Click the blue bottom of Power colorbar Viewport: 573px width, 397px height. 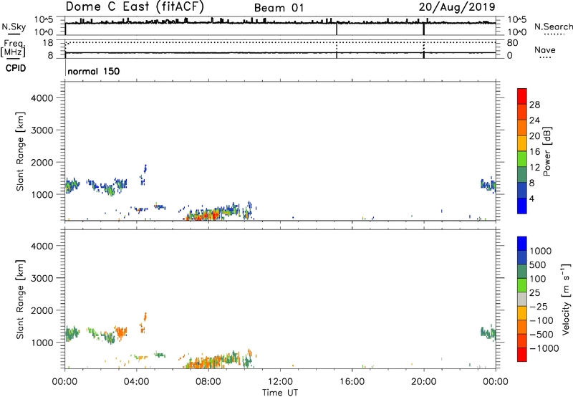[522, 206]
